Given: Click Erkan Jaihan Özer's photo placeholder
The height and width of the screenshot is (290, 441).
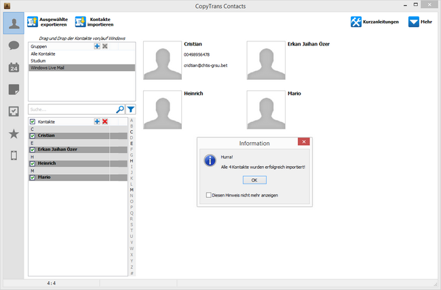Looking at the screenshot, I should tap(266, 60).
